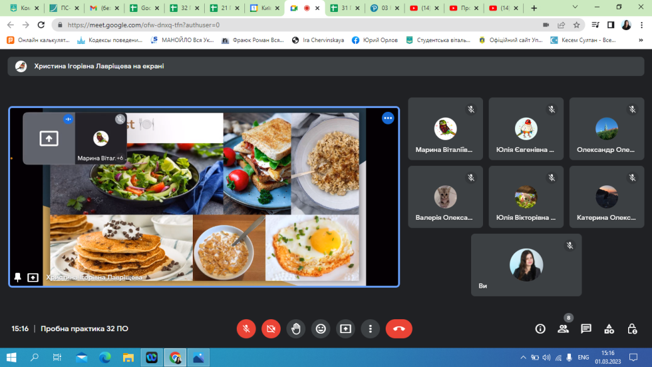Open the emoji reactions button
Image resolution: width=652 pixels, height=367 pixels.
(x=321, y=329)
